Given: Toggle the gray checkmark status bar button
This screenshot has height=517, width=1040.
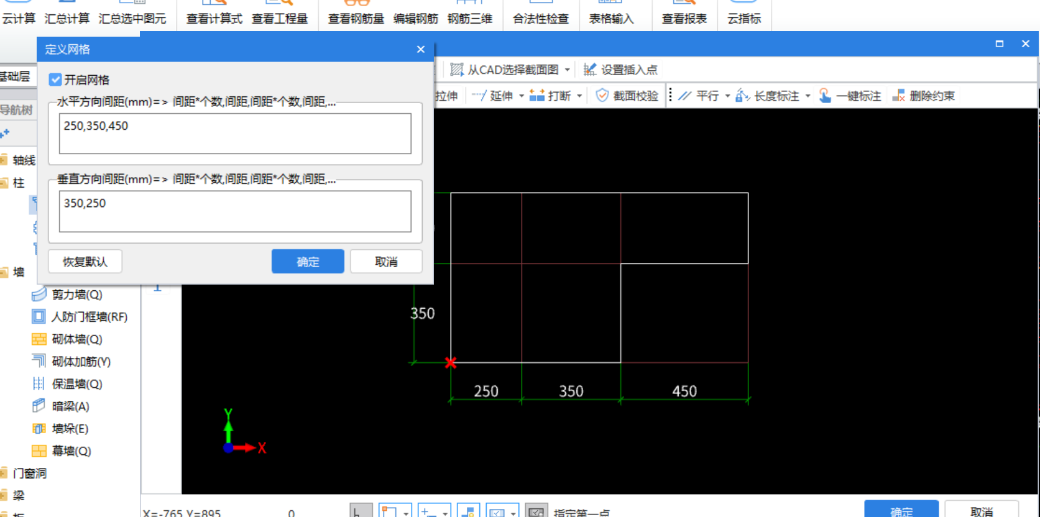Looking at the screenshot, I should click(x=536, y=511).
